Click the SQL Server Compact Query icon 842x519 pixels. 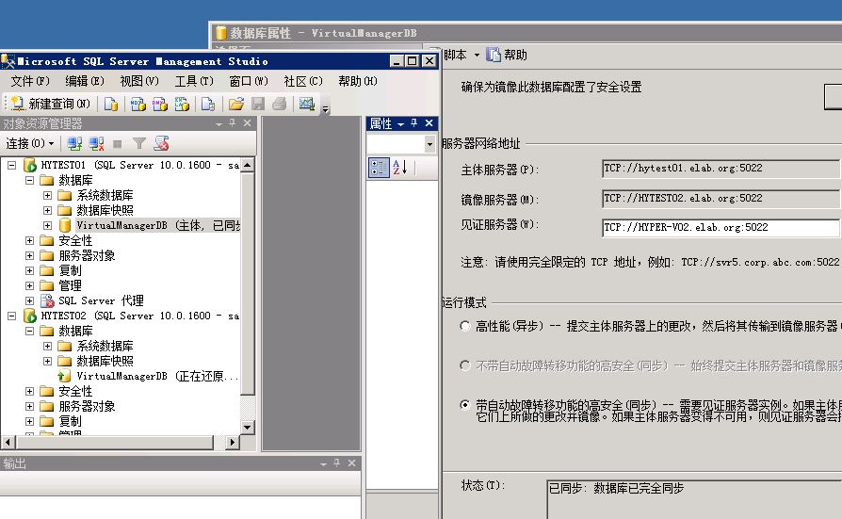(x=208, y=104)
